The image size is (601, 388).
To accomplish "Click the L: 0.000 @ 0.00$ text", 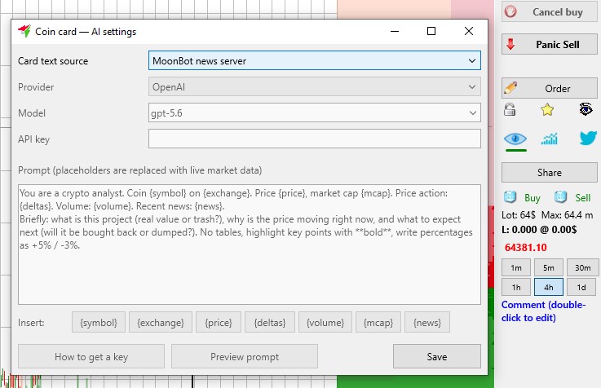I will click(x=539, y=230).
